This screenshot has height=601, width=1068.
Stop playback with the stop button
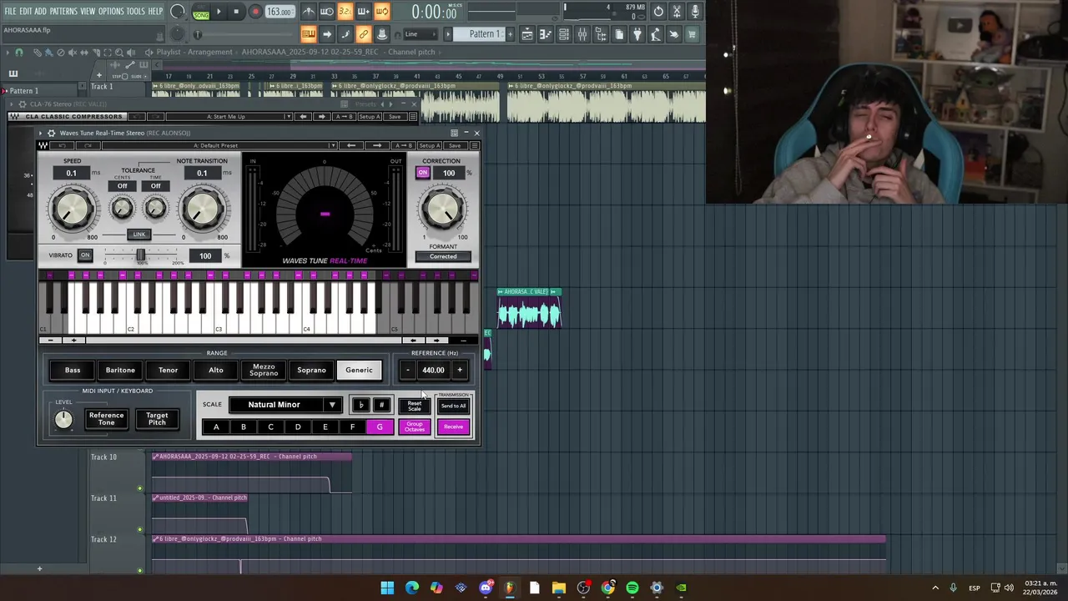[236, 12]
